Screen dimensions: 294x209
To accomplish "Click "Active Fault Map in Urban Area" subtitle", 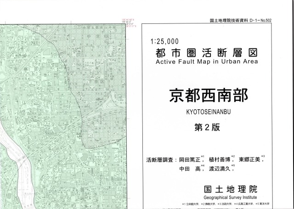I will pyautogui.click(x=207, y=62).
